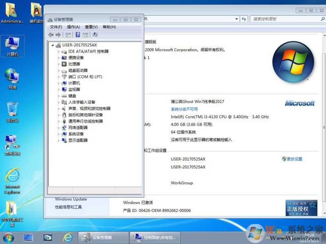The width and height of the screenshot is (326, 244).
Task: Click the 更改设置 link
Action: 292,159
